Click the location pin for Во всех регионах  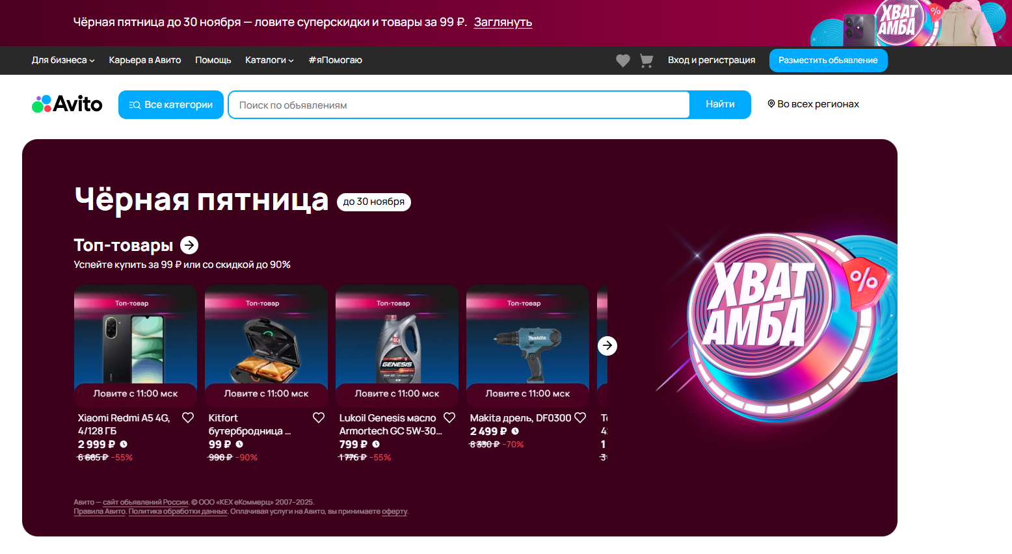click(771, 104)
